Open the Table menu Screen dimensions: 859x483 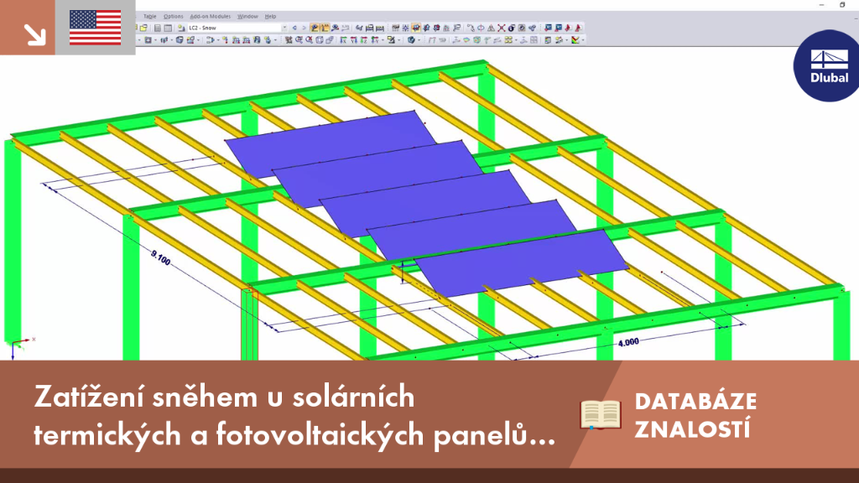coord(149,17)
